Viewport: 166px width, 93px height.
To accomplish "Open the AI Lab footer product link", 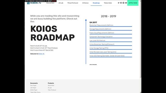I will 50,88.
